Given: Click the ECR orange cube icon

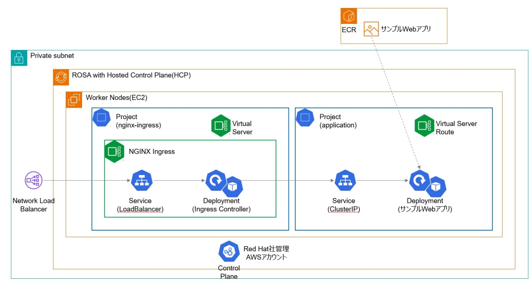Looking at the screenshot, I should (349, 16).
